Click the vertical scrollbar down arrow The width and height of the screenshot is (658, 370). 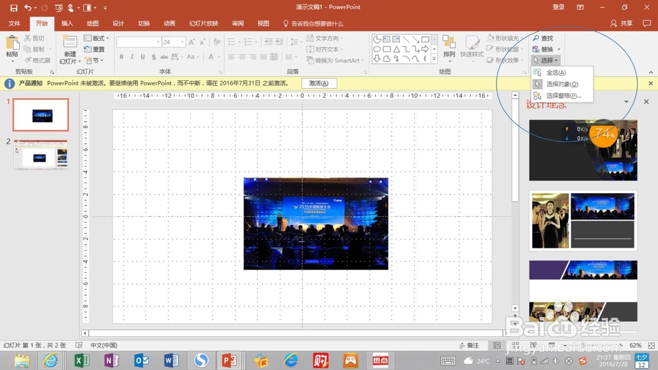(515, 308)
